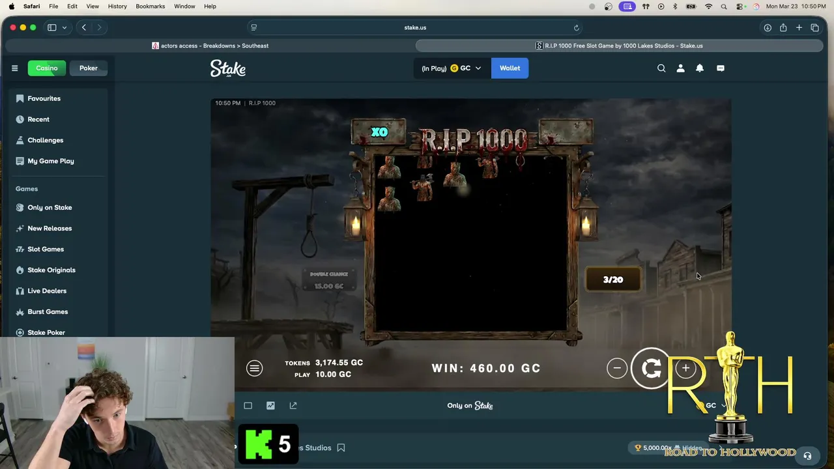Open the slot game menu icon

[x=254, y=368]
